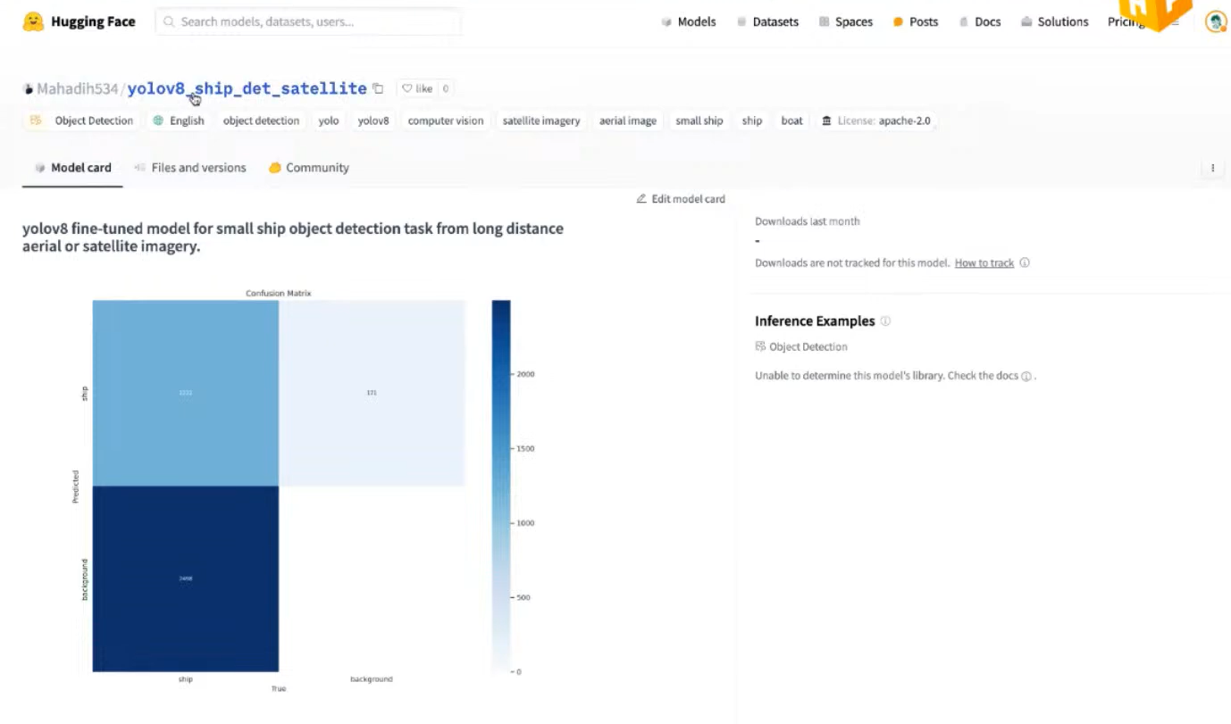1231x724 pixels.
Task: Open the user profile avatar
Action: [1215, 21]
